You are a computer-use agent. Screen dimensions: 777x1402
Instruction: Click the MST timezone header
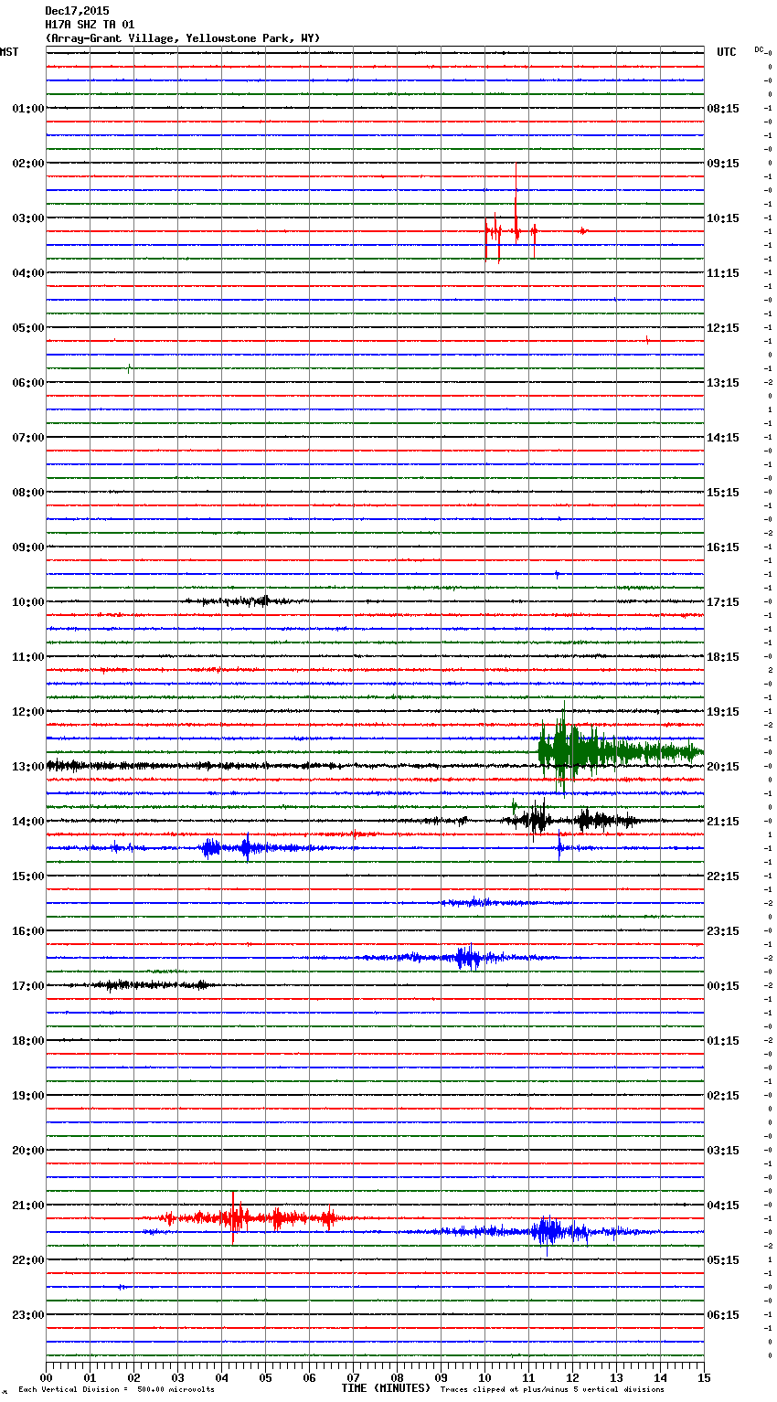click(9, 52)
